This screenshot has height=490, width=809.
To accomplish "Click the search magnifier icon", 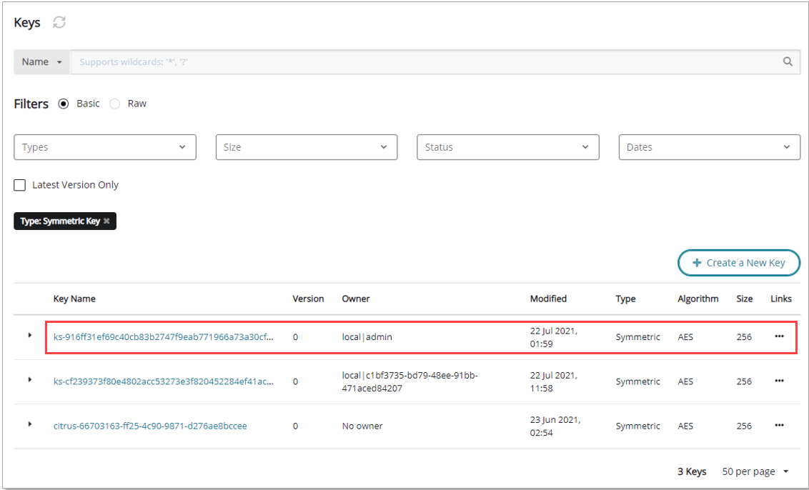I will pyautogui.click(x=788, y=62).
